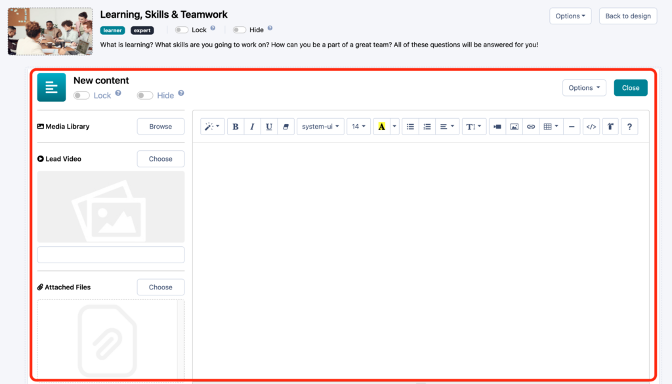Click Browse for Media Library

161,127
